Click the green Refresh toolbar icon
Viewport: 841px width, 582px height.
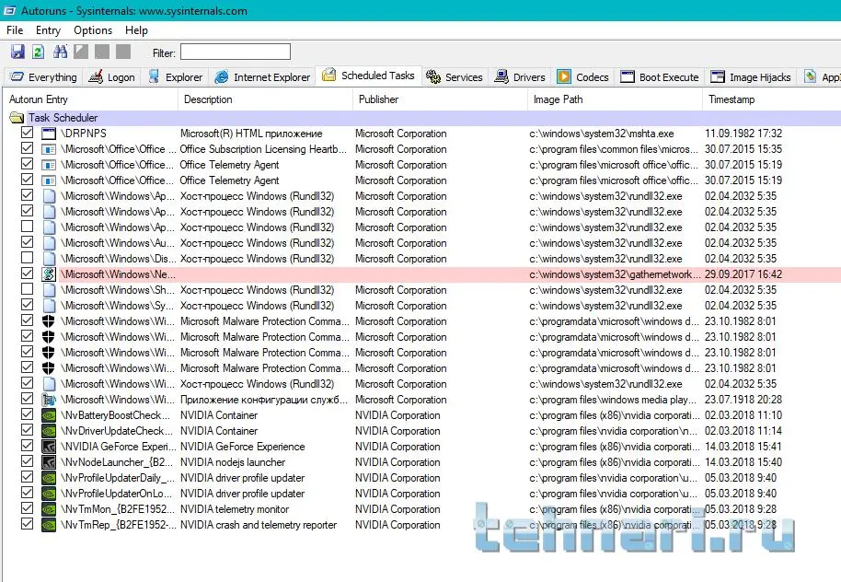click(38, 52)
